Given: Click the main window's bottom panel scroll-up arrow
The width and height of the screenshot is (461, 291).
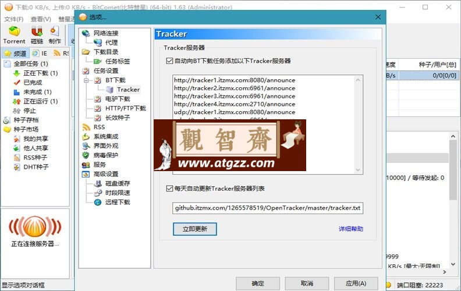Looking at the screenshot, I should pos(453,136).
